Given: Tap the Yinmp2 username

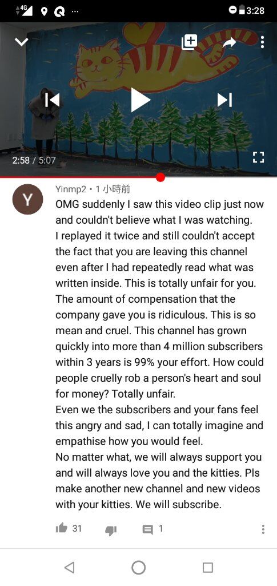Looking at the screenshot, I should [x=71, y=189].
